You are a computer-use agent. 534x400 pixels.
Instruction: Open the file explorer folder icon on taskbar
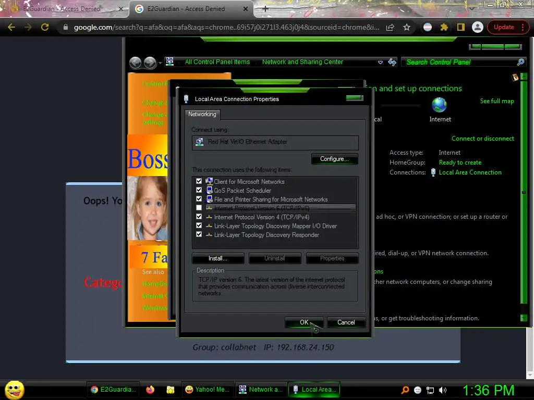click(x=171, y=390)
